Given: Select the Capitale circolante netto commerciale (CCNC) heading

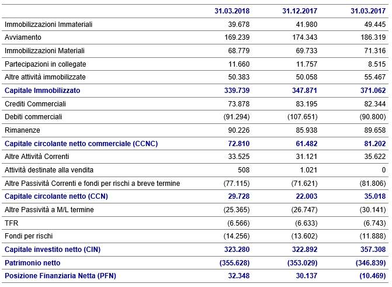Looking at the screenshot, I should coord(81,143).
